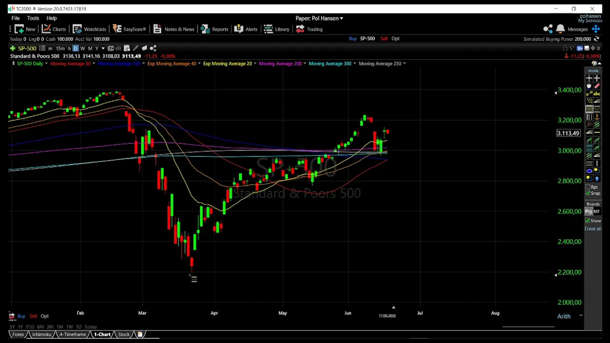Switch to Yearly (Y) timeframe
This screenshot has width=610, height=343.
coord(97,48)
